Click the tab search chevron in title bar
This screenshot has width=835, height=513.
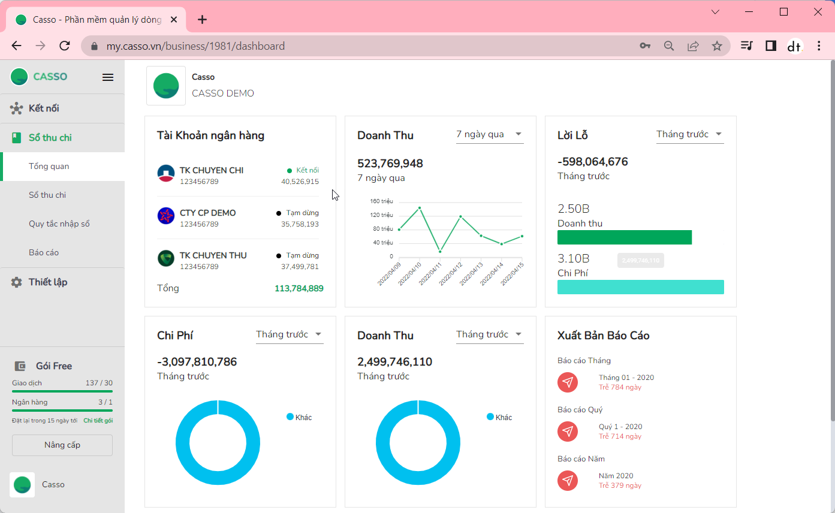715,12
